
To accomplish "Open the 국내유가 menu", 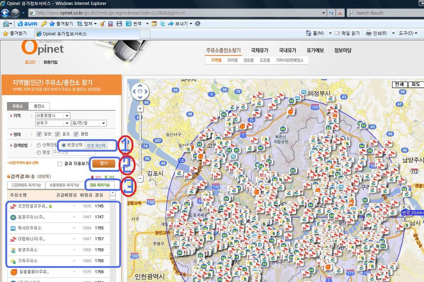I will [287, 50].
